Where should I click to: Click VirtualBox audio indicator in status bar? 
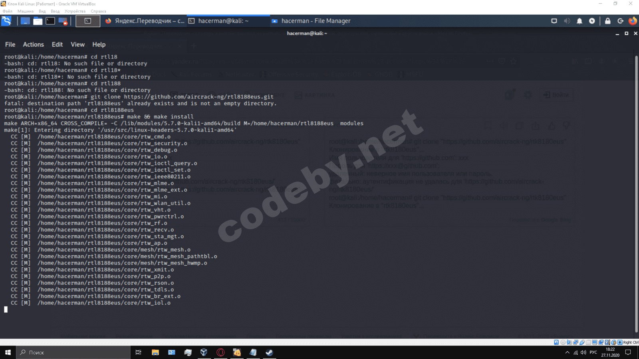(569, 342)
